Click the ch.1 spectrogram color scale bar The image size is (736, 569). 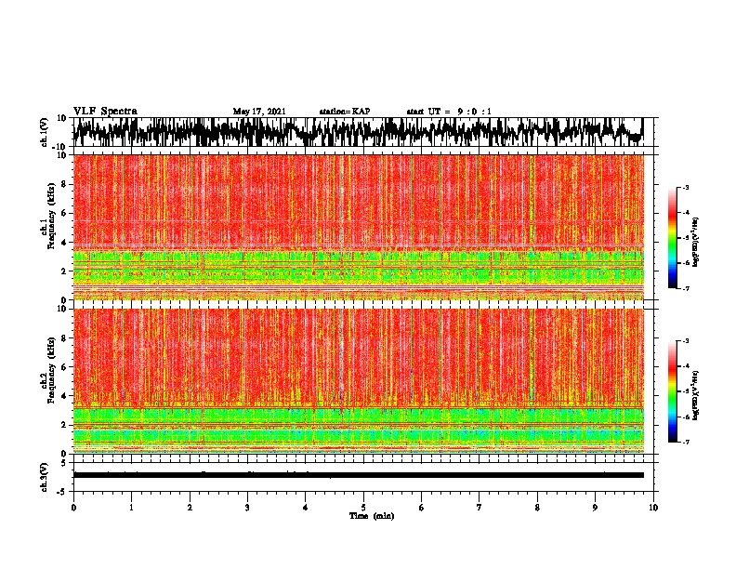tap(673, 238)
